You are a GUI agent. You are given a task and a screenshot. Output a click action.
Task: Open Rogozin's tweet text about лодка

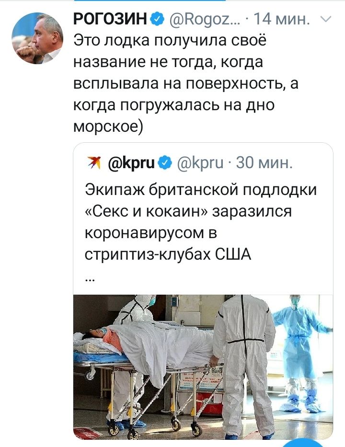(186, 83)
